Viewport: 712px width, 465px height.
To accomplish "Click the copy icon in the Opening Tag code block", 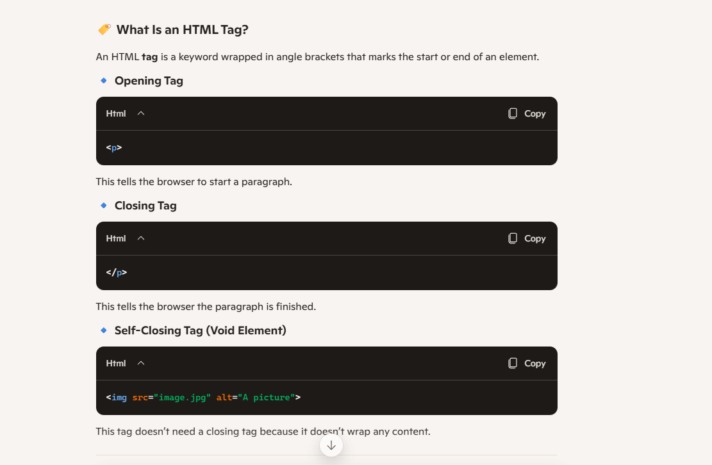I will (x=513, y=113).
